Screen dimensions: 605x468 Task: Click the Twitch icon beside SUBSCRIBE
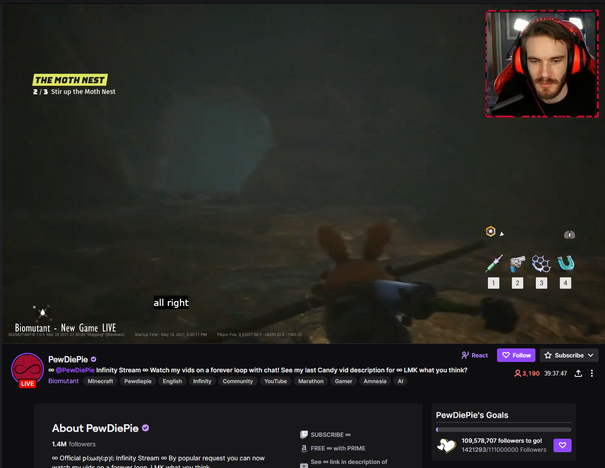pyautogui.click(x=304, y=435)
